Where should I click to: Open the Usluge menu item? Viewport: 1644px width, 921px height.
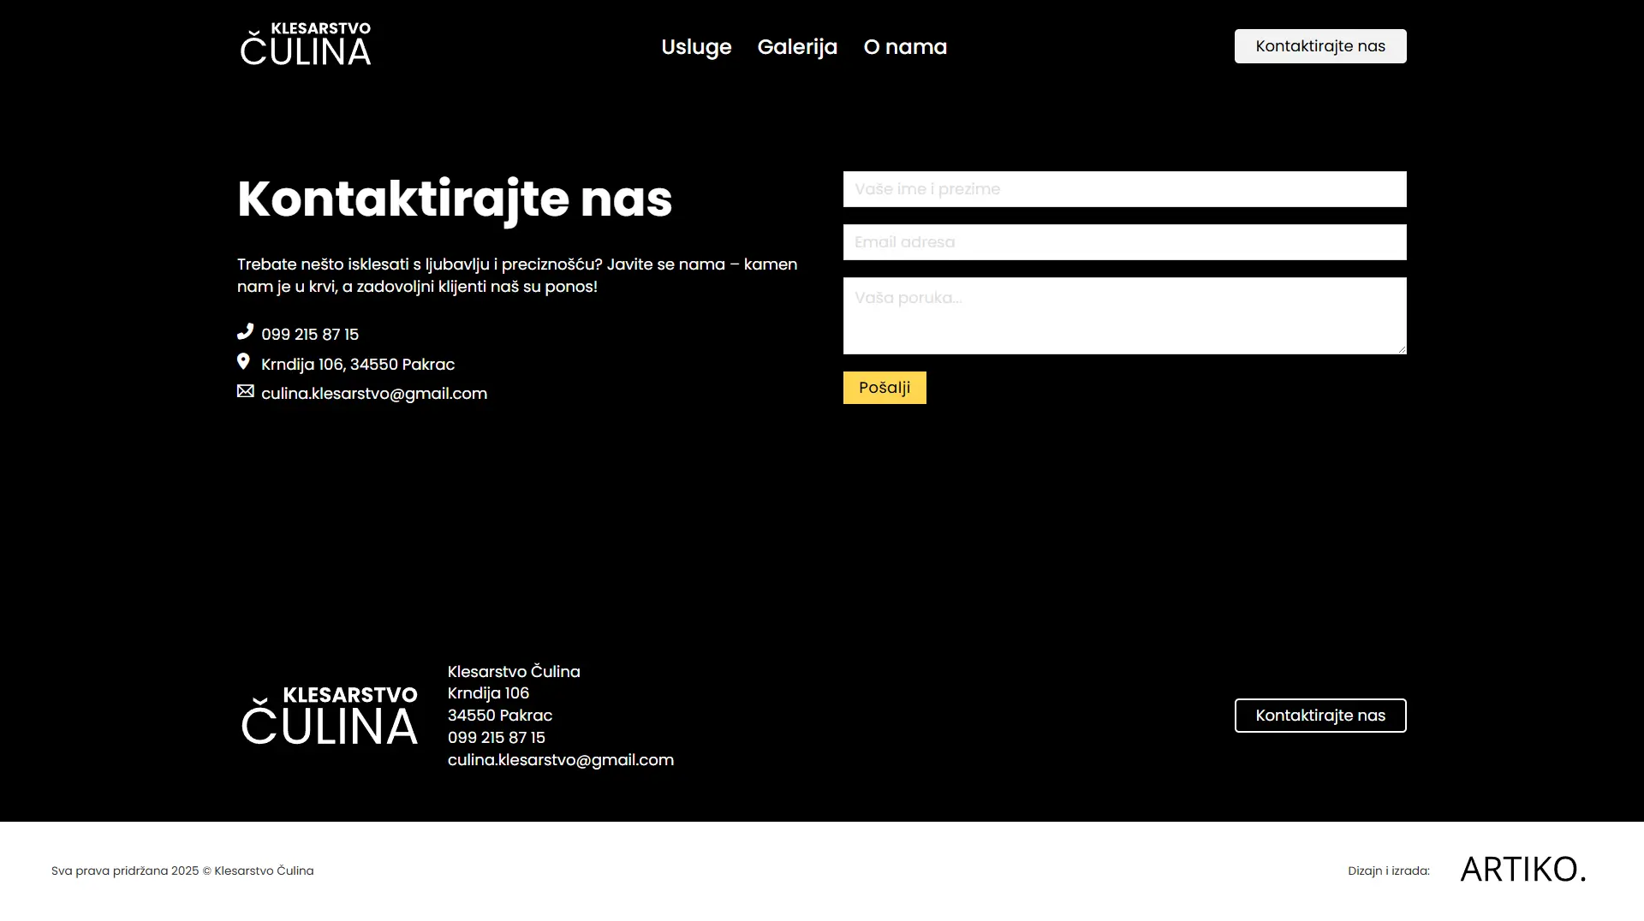pyautogui.click(x=696, y=47)
